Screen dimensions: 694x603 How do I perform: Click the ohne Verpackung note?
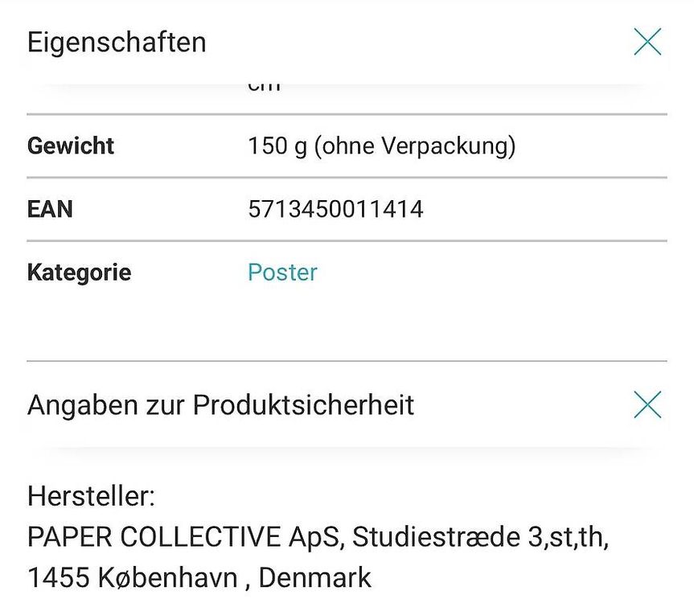pyautogui.click(x=415, y=146)
